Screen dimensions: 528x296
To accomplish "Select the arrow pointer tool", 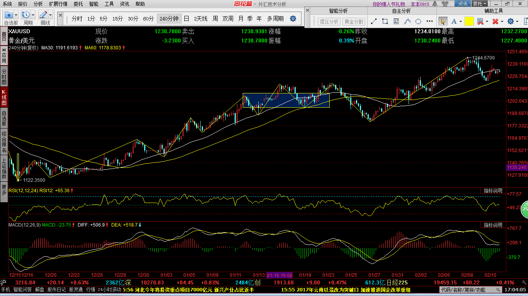I will [x=443, y=21].
